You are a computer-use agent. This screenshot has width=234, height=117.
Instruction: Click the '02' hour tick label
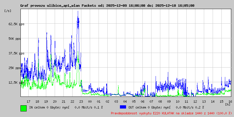click(x=107, y=101)
